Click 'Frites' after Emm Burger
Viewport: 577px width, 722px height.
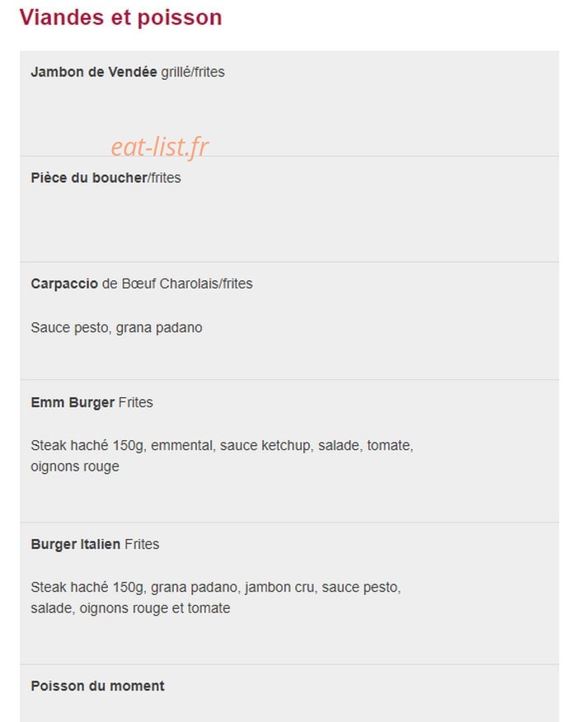(136, 402)
